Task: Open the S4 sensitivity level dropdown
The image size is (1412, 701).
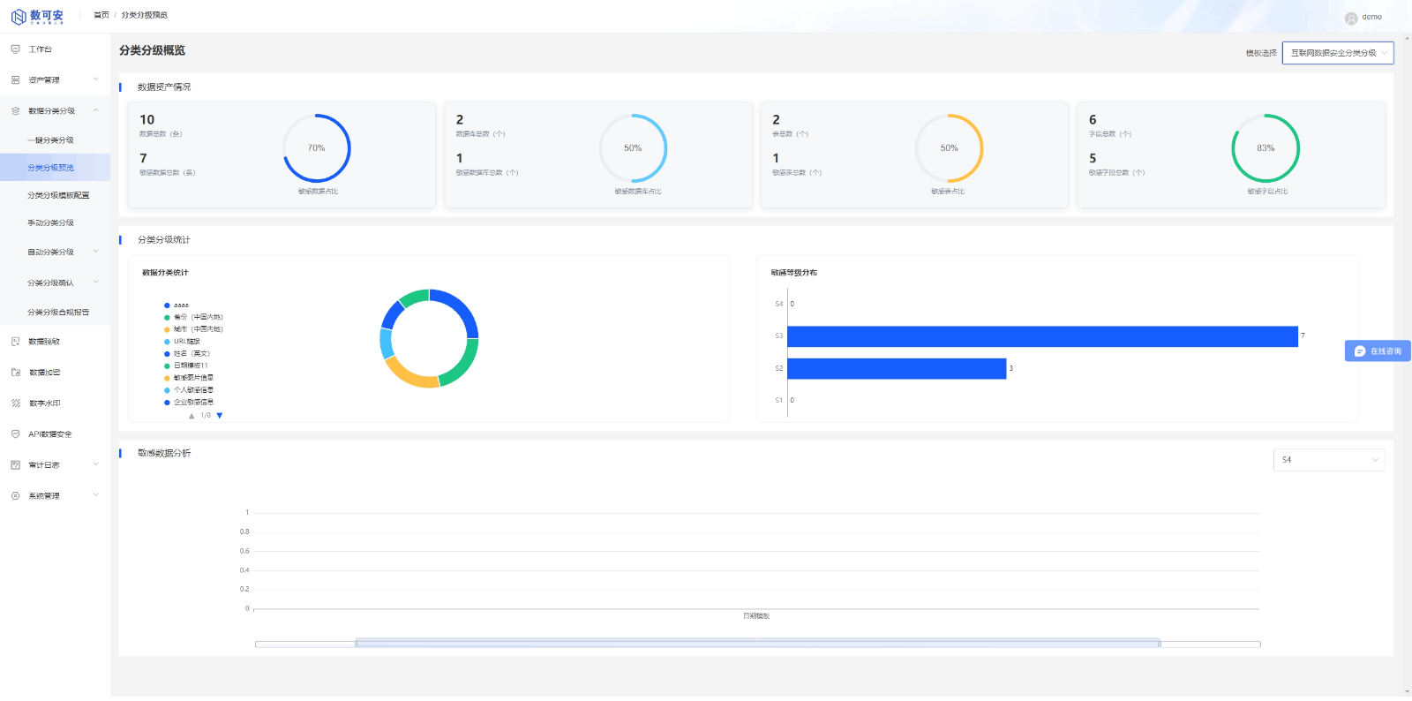Action: point(1328,460)
